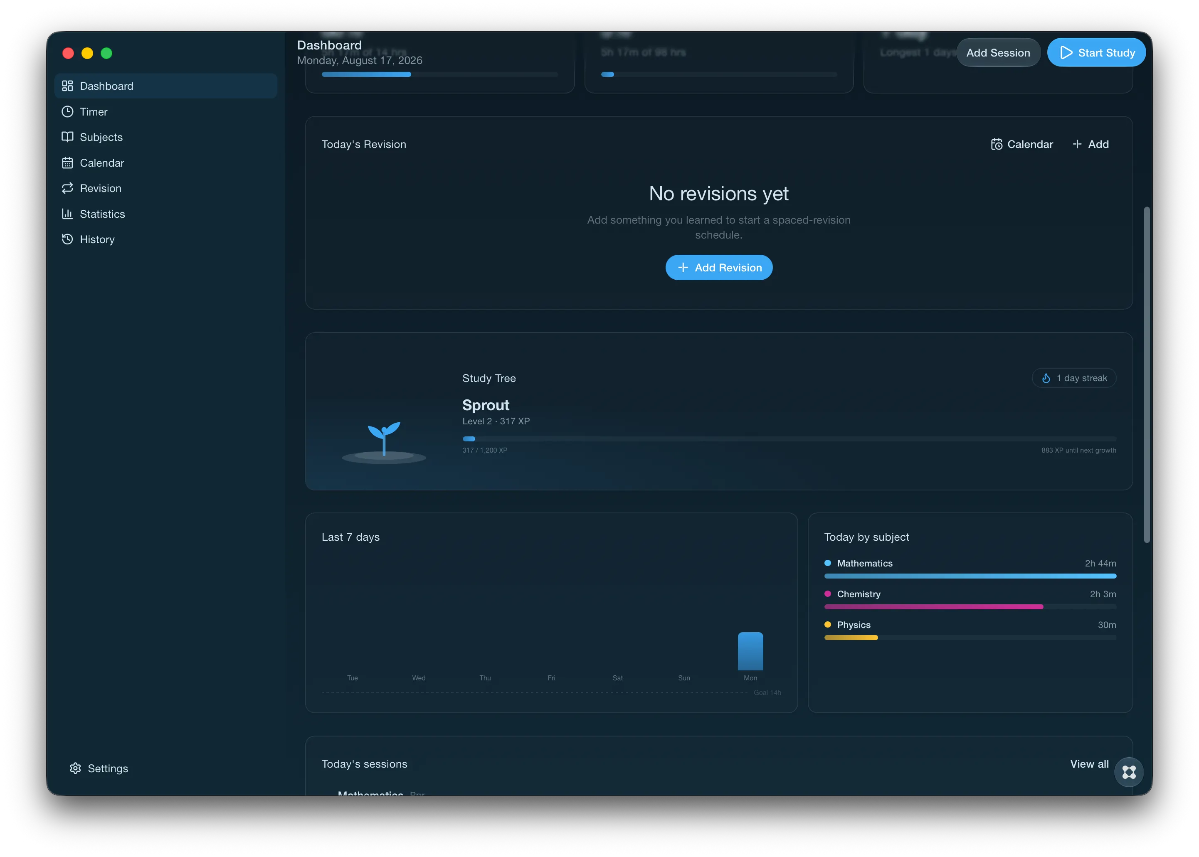Select History in the sidebar
The height and width of the screenshot is (857, 1199).
coord(166,239)
